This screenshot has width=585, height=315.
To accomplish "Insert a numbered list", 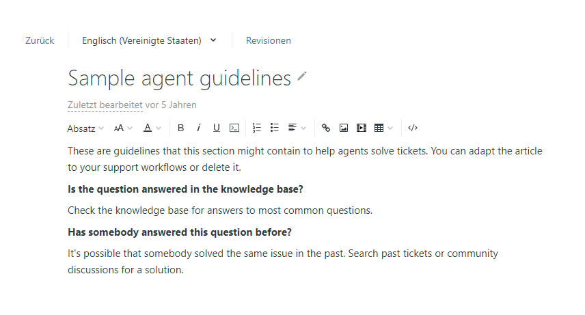I will [x=257, y=128].
